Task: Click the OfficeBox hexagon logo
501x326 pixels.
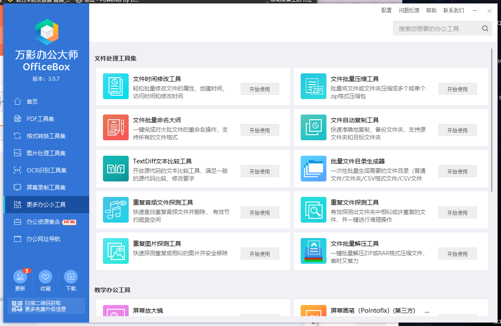Action: click(47, 32)
